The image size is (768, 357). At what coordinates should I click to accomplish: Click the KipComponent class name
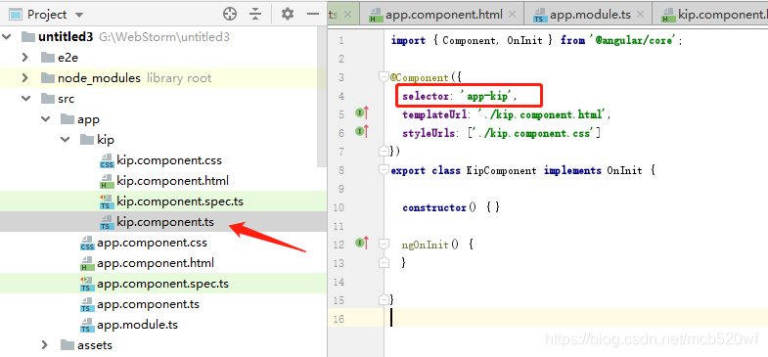(502, 170)
